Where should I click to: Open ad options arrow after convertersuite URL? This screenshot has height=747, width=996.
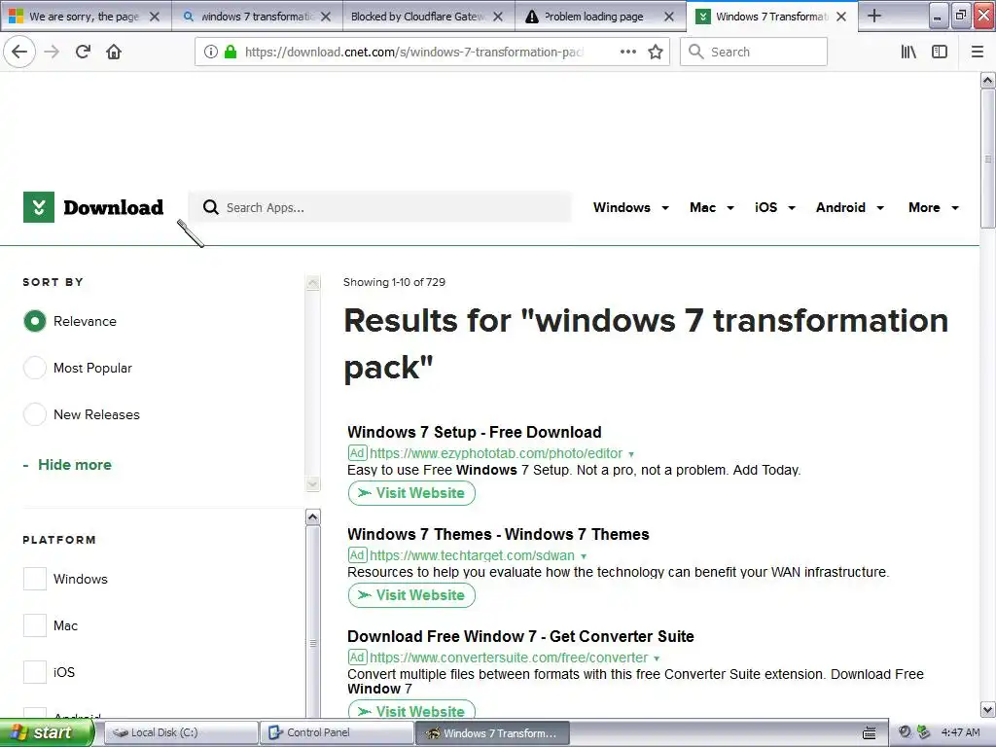click(x=657, y=658)
